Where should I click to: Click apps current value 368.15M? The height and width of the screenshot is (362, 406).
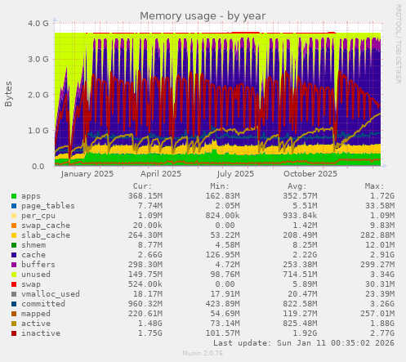[145, 196]
